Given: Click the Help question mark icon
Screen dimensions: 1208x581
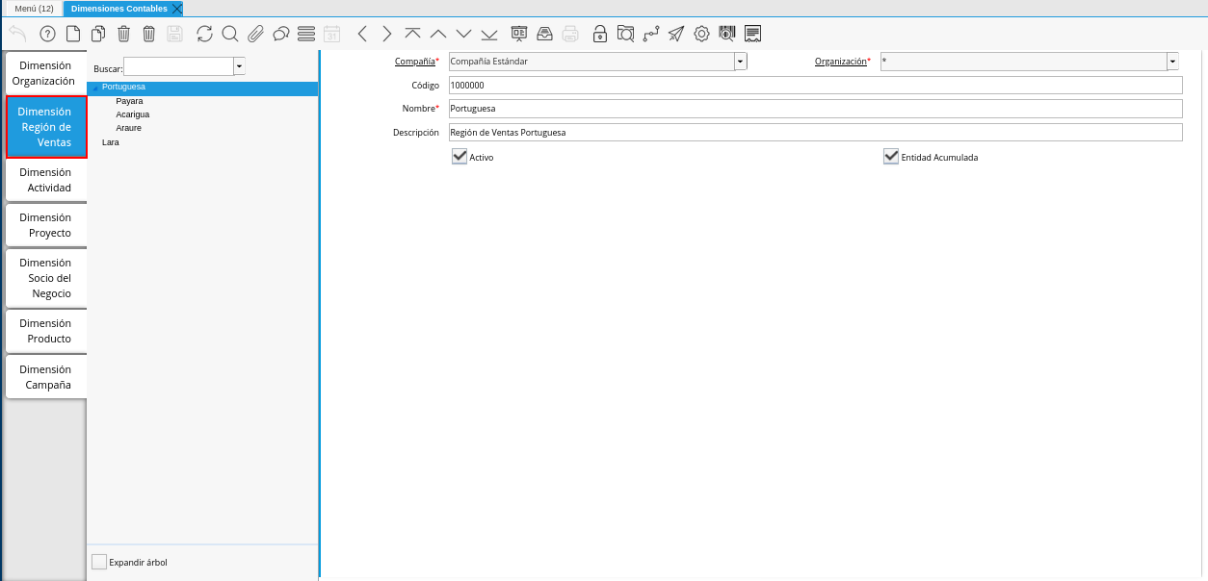Looking at the screenshot, I should pos(47,34).
